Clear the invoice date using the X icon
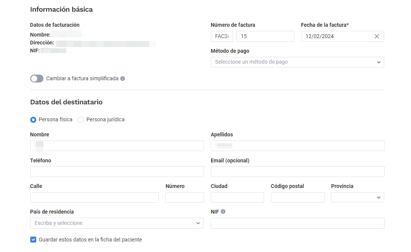This screenshot has height=252, width=411. (377, 36)
